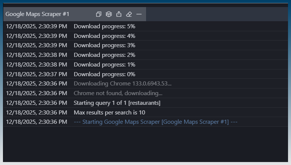The height and width of the screenshot is (165, 291).
Task: Clear the log with eraser icon
Action: pos(129,14)
